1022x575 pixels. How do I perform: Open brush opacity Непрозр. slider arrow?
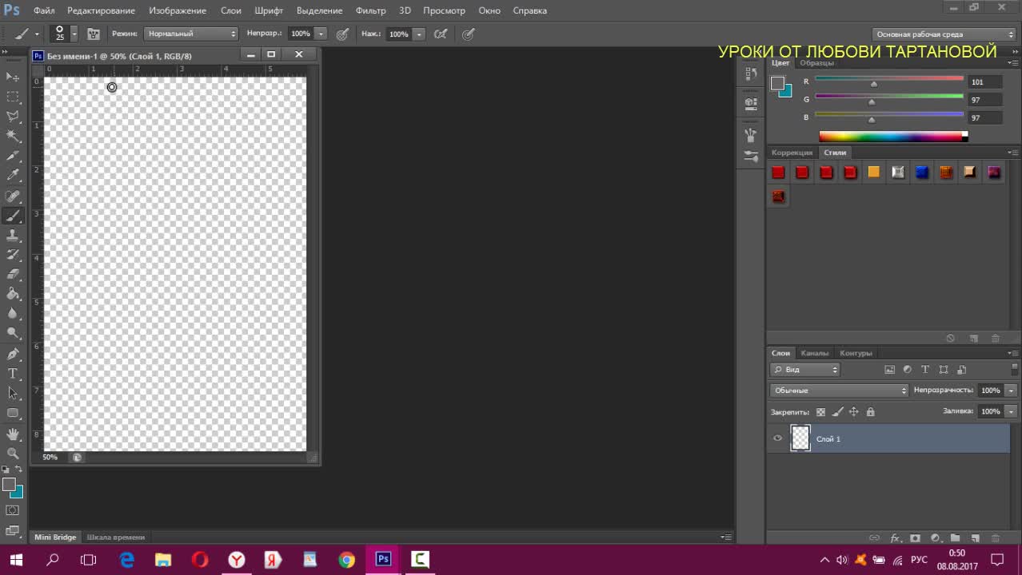321,34
